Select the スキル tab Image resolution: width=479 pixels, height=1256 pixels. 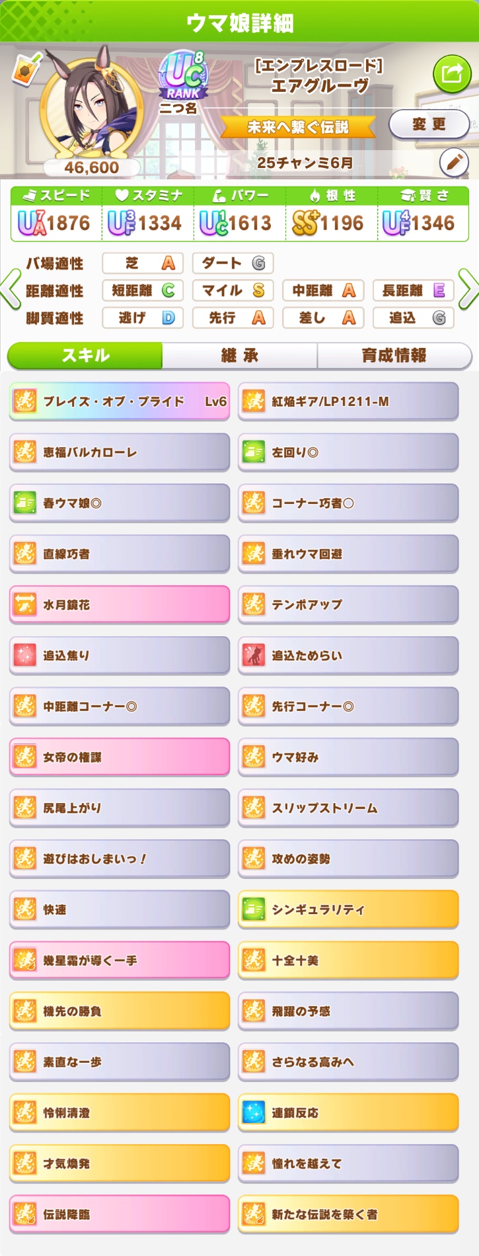click(85, 355)
